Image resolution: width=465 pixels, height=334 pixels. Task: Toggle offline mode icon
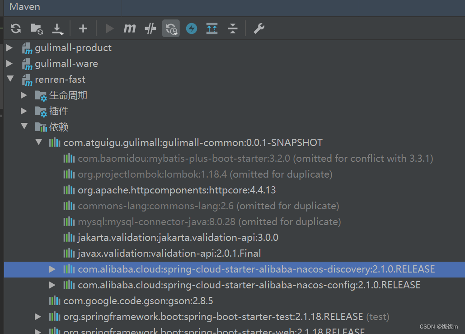150,28
